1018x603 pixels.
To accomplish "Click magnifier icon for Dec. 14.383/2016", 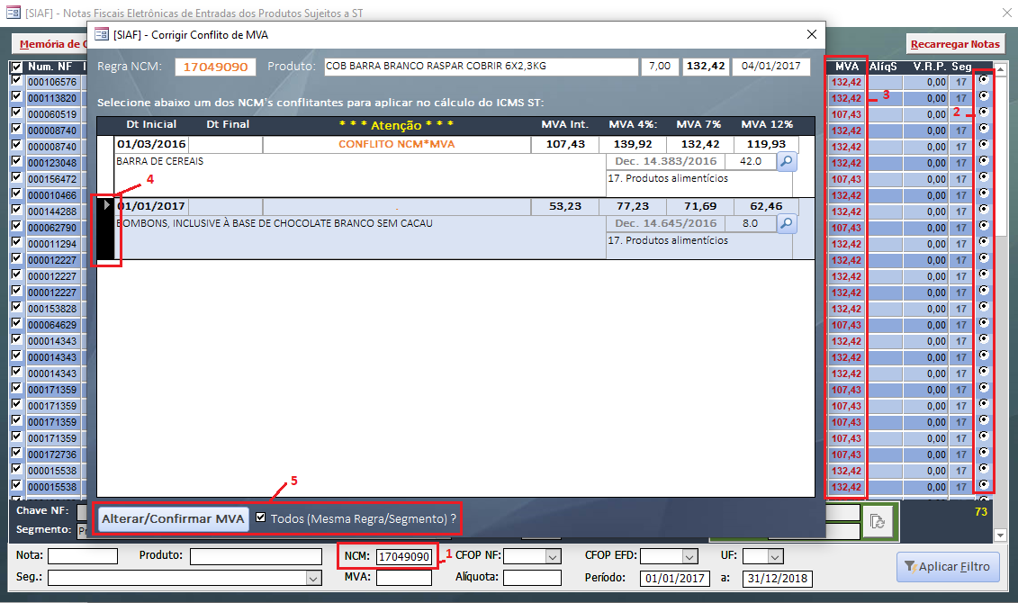I will click(787, 162).
